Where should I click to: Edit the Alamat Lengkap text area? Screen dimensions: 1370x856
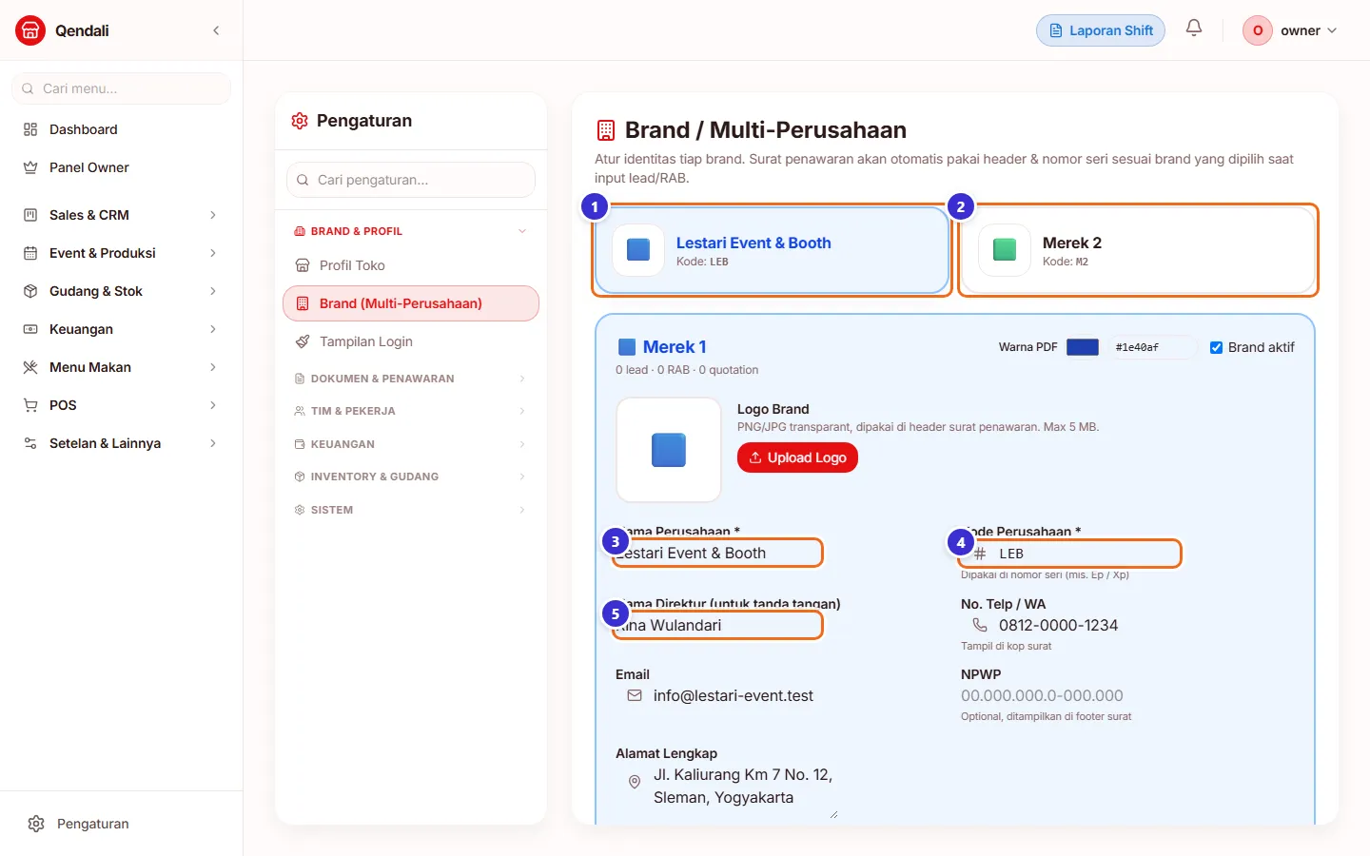coord(728,787)
